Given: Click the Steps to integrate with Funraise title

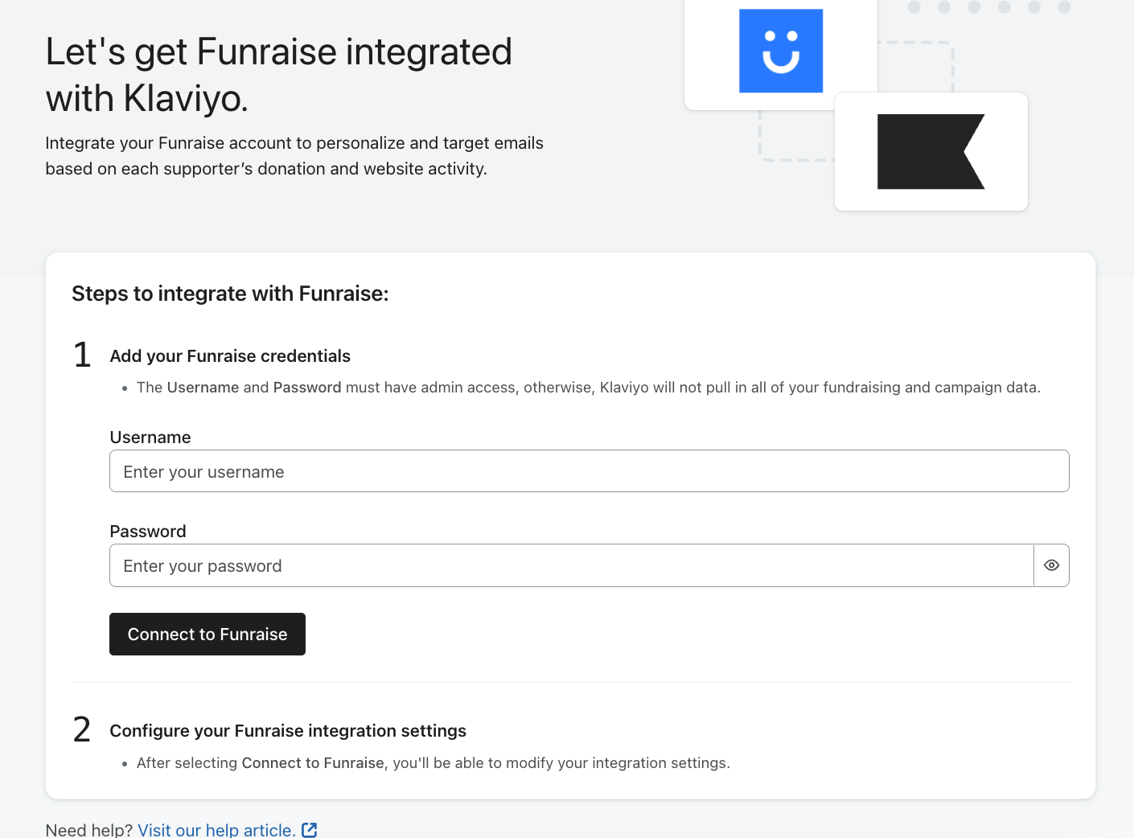Looking at the screenshot, I should tap(230, 294).
